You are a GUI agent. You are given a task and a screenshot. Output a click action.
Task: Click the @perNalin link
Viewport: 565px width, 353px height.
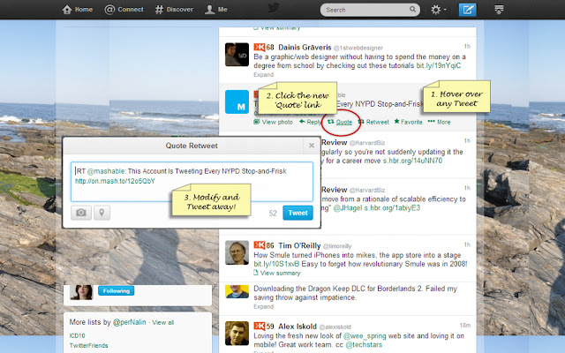pos(130,322)
